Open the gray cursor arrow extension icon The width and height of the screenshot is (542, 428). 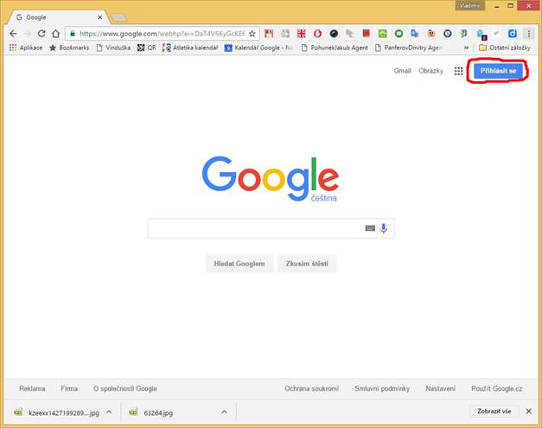click(350, 34)
